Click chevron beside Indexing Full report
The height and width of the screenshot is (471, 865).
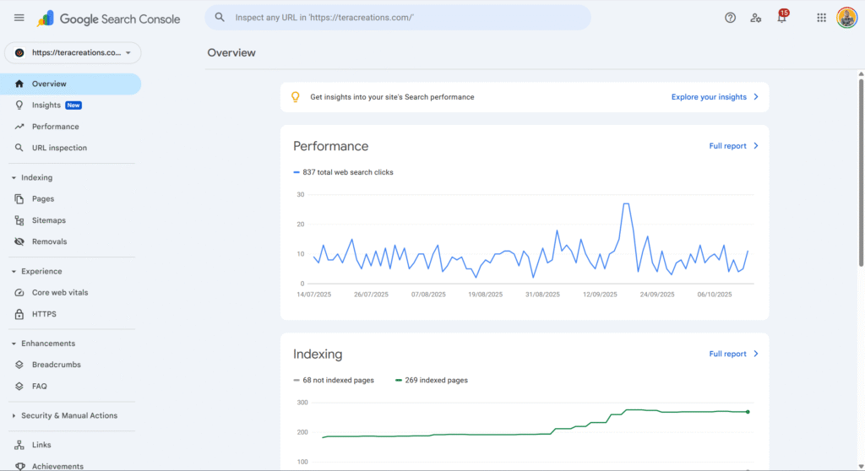click(x=756, y=354)
